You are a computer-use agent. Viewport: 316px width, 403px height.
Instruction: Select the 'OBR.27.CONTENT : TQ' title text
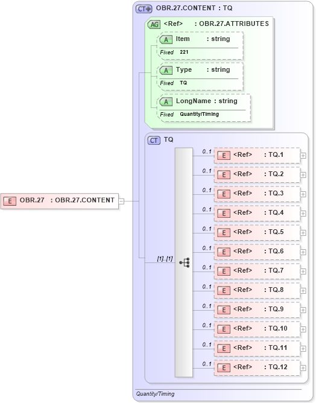tap(194, 8)
